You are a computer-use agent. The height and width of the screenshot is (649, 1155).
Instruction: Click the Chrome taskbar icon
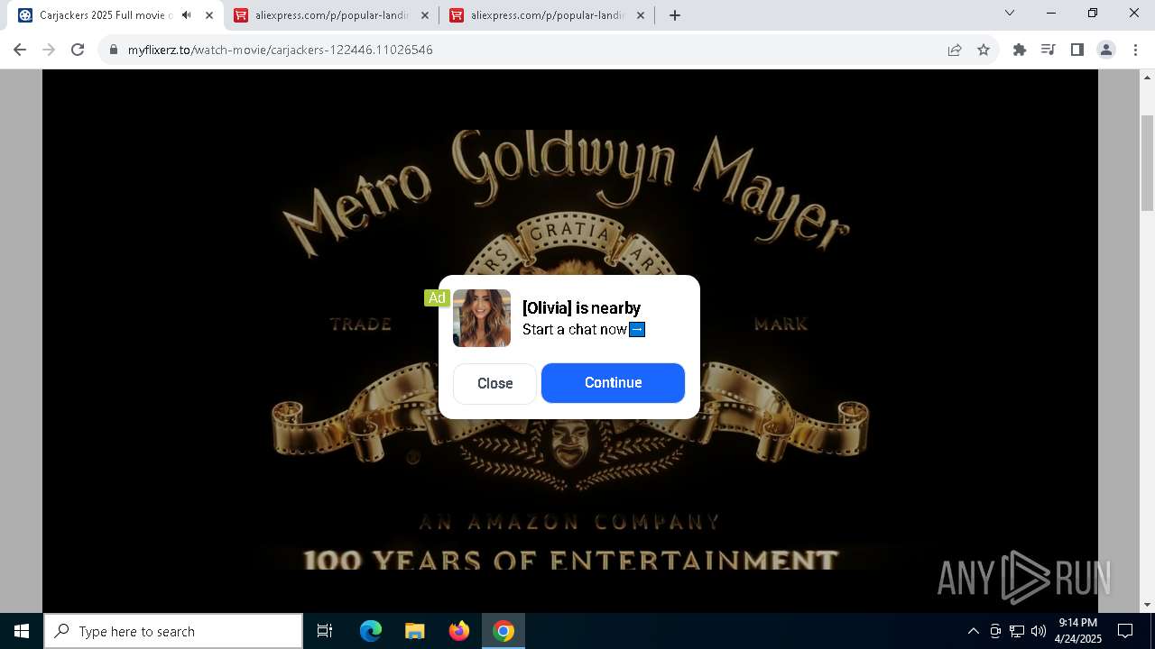coord(504,631)
